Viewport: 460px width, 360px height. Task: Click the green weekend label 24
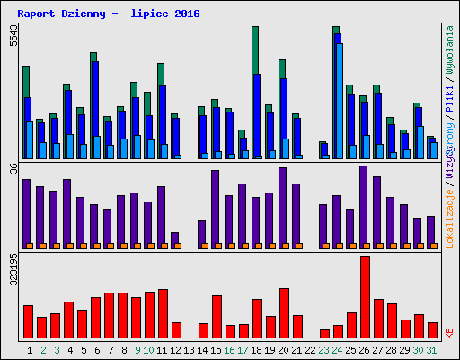point(337,350)
